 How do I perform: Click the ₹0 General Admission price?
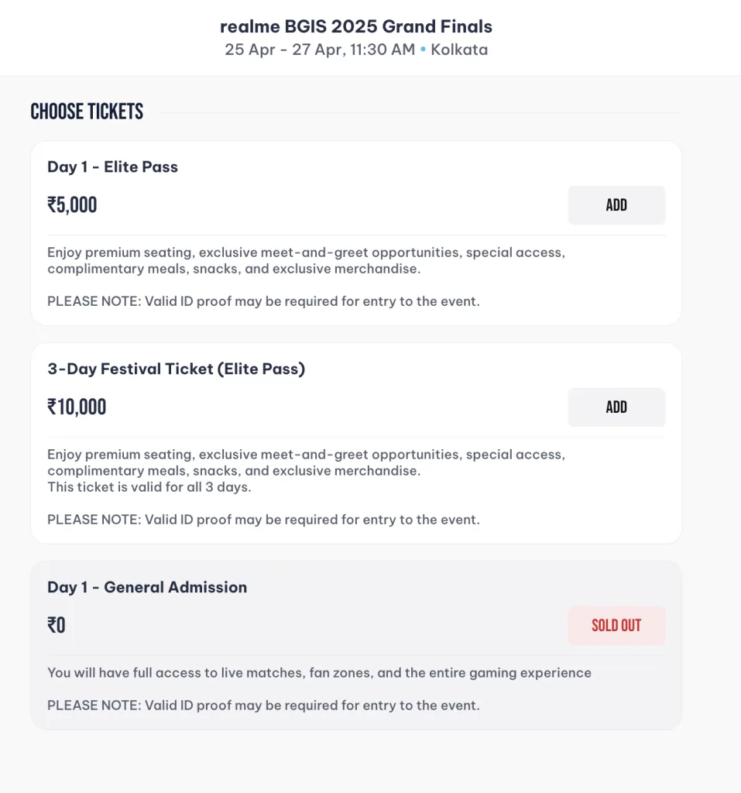57,626
